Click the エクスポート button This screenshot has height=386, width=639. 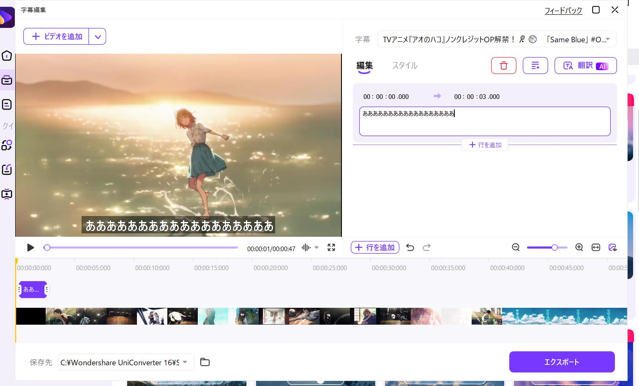click(x=562, y=362)
